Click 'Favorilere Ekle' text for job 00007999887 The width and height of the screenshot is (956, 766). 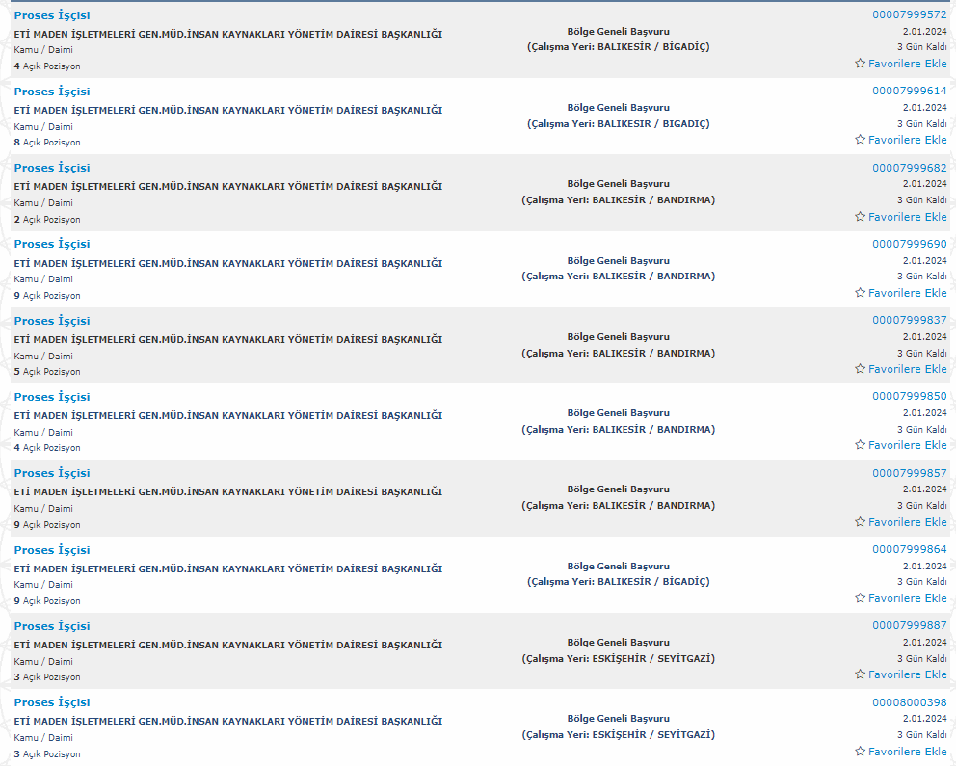tap(907, 674)
